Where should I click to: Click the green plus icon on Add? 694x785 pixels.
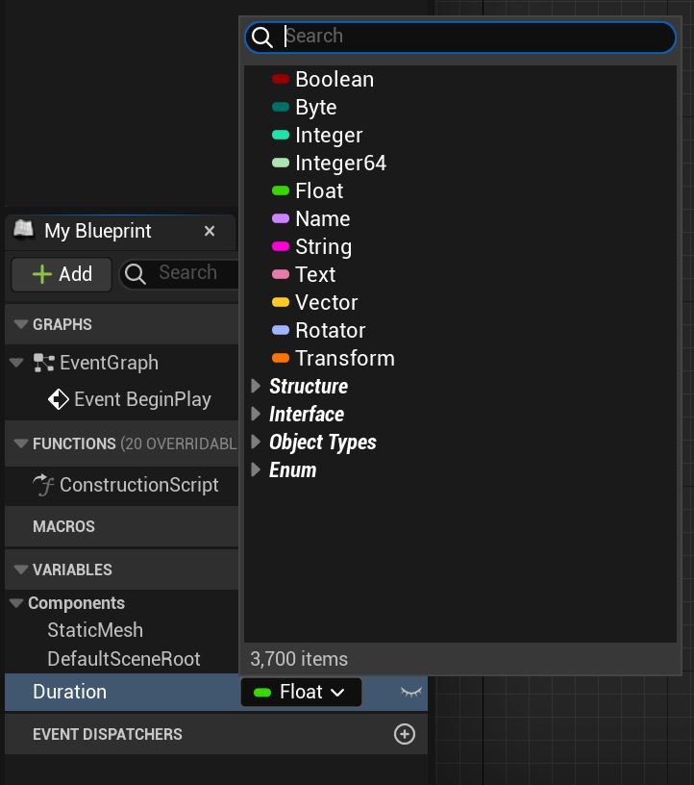(x=42, y=274)
